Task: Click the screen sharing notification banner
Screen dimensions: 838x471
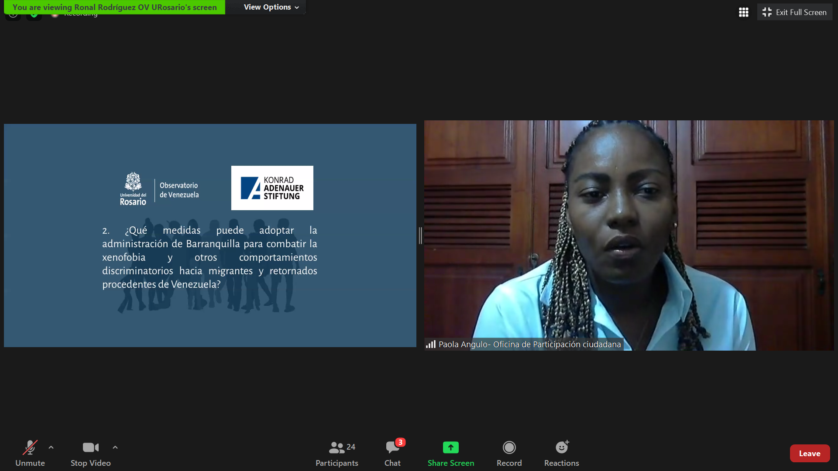Action: tap(114, 7)
